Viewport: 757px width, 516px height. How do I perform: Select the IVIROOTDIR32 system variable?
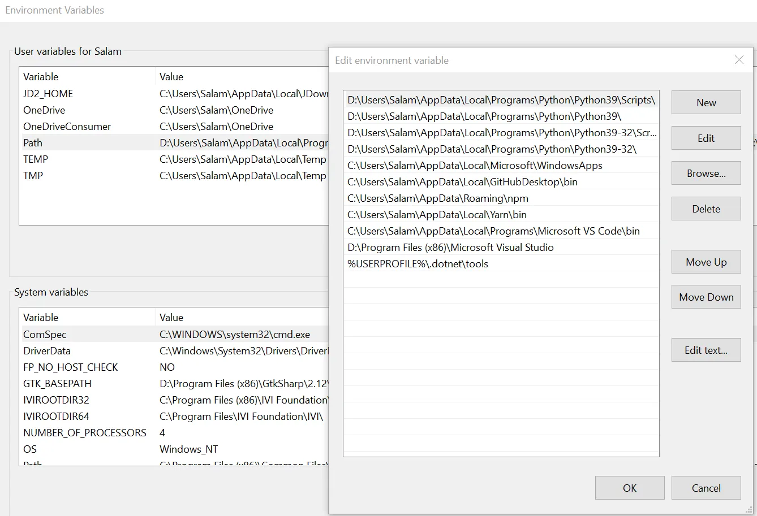tap(174, 400)
